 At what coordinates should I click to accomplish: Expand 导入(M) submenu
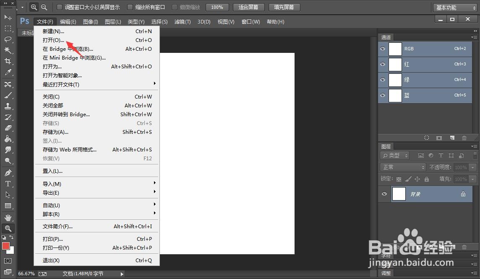click(x=97, y=184)
